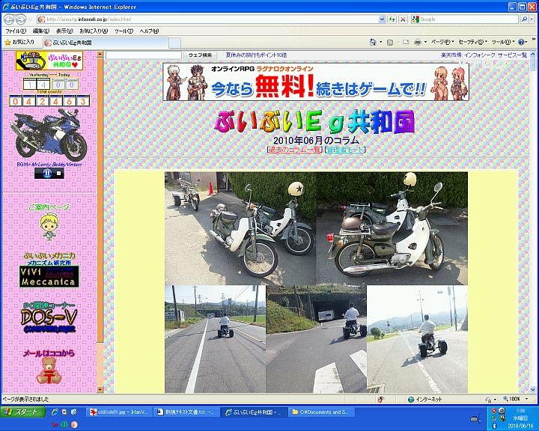Click the sidebar frame scrollbar thumb
The height and width of the screenshot is (431, 539).
coord(100,200)
